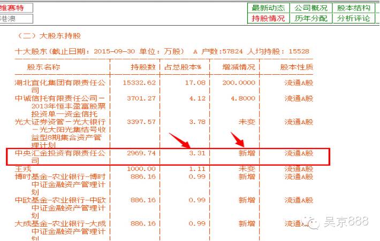The height and width of the screenshot is (241, 380).
Task: Select shareholder 王戎
Action: (23, 169)
